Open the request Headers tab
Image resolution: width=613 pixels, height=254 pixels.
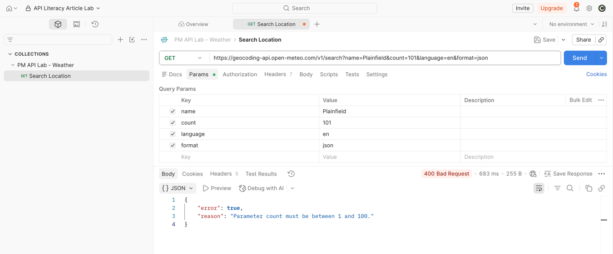[278, 74]
